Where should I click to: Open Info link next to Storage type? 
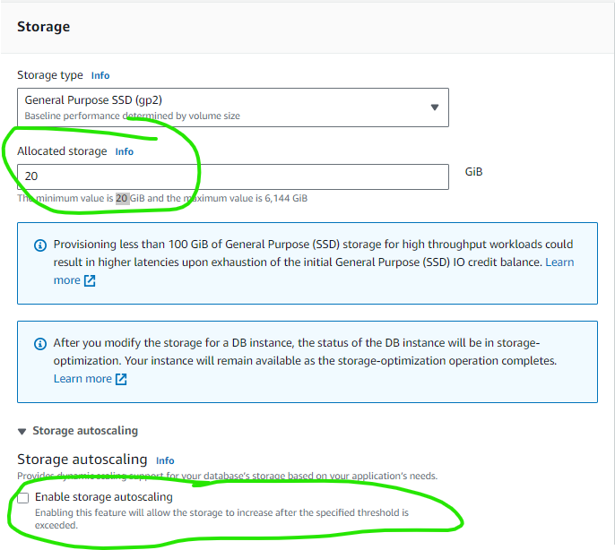pos(100,75)
